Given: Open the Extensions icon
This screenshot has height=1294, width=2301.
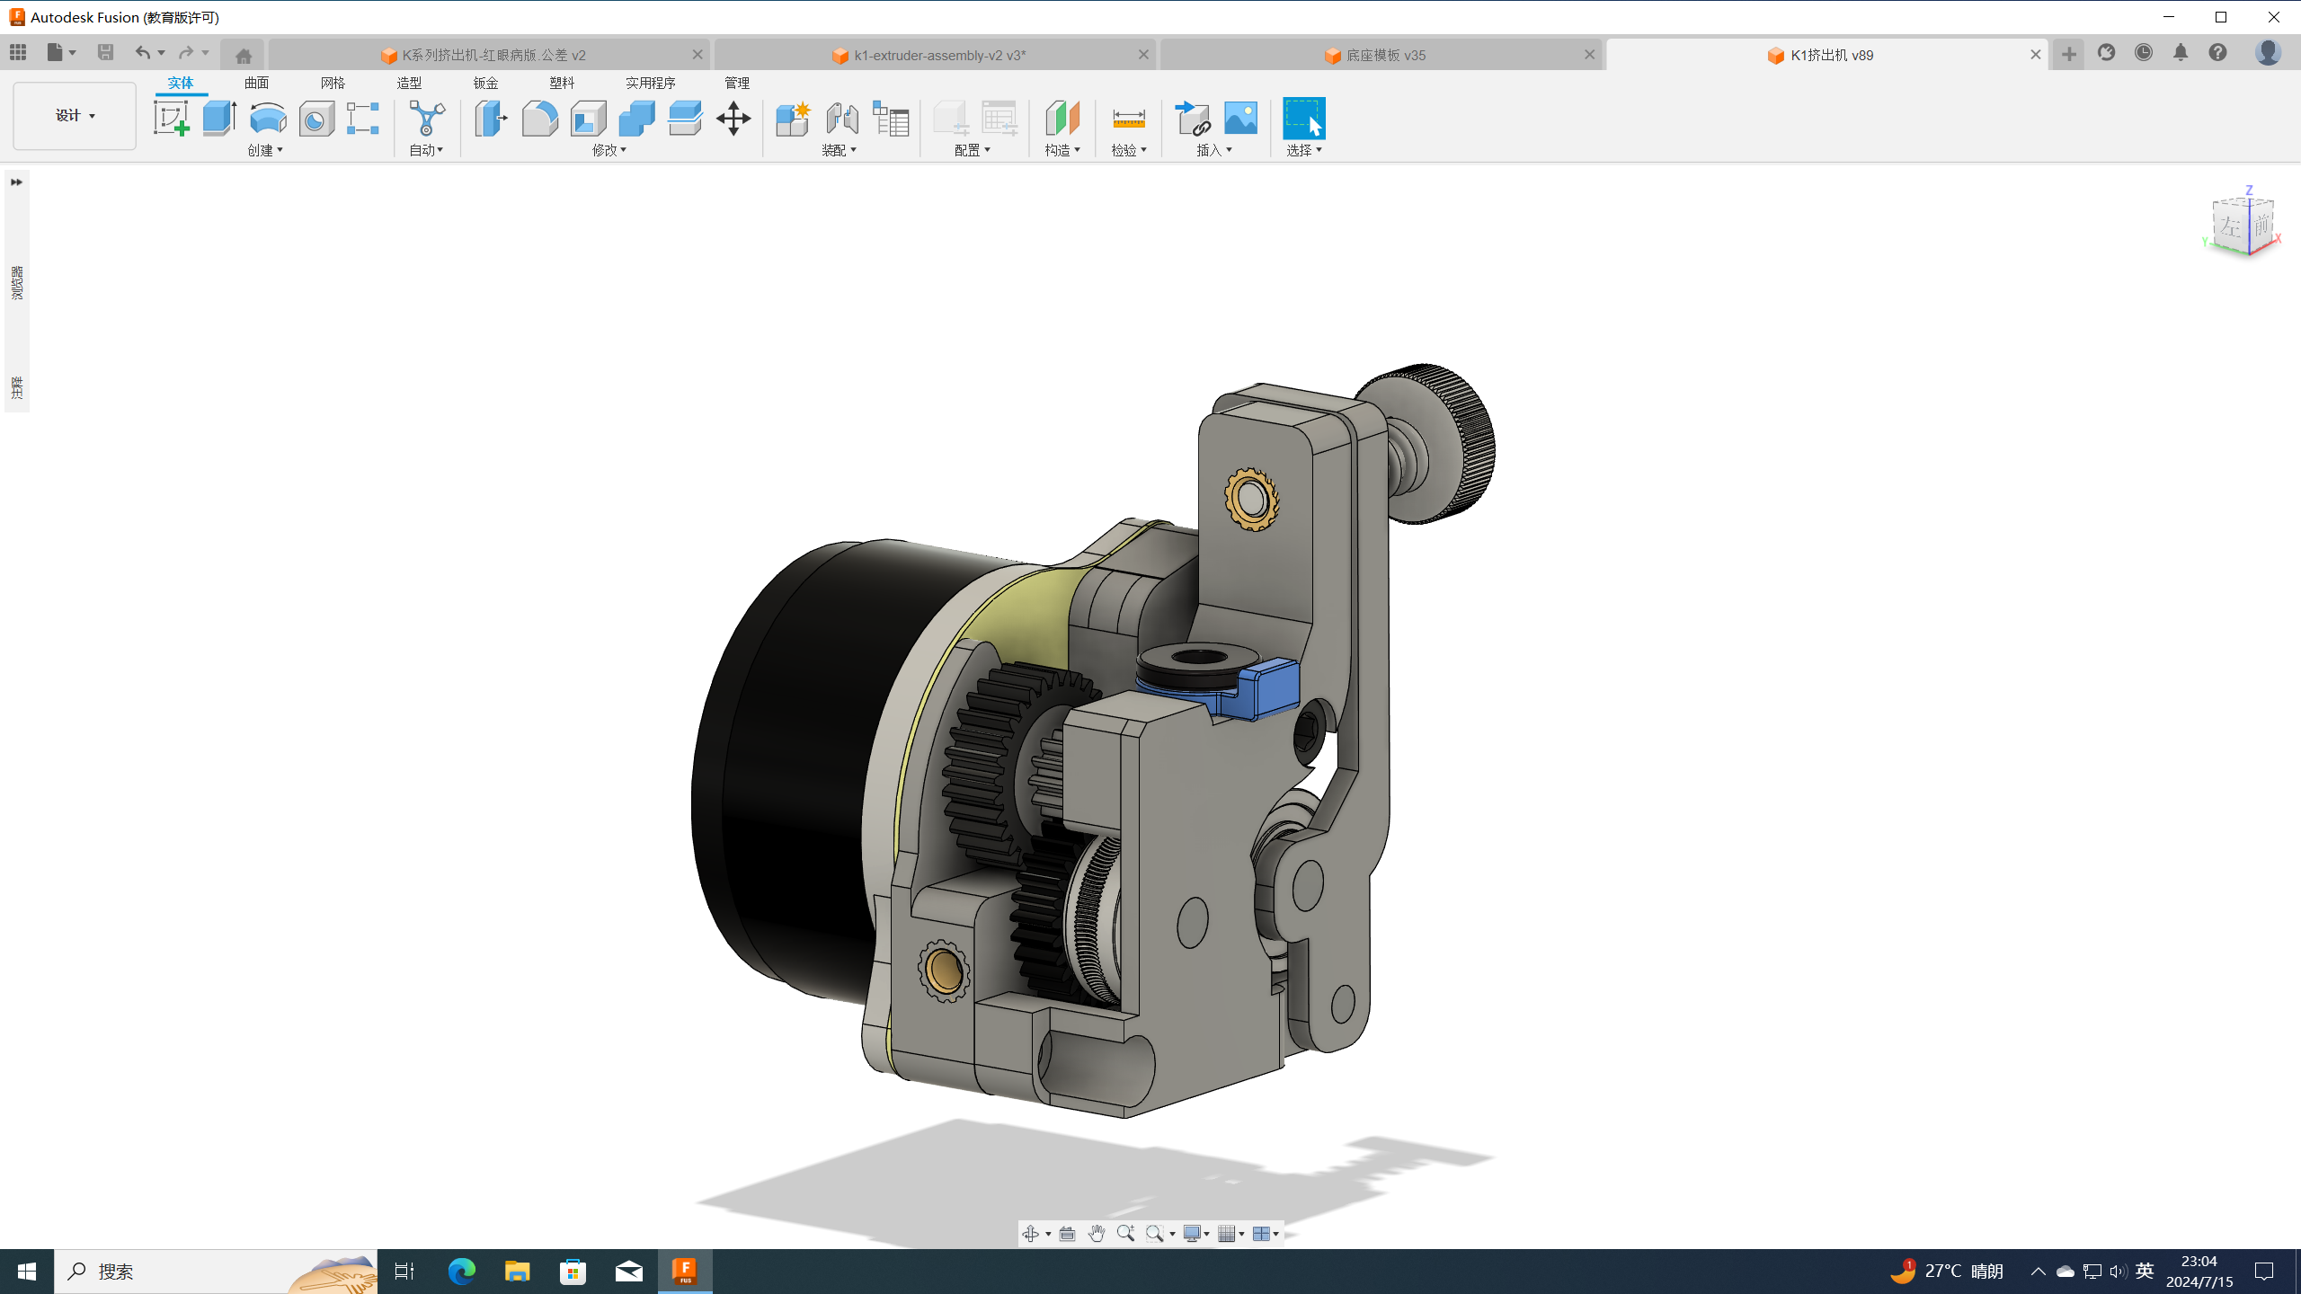Looking at the screenshot, I should (2106, 53).
